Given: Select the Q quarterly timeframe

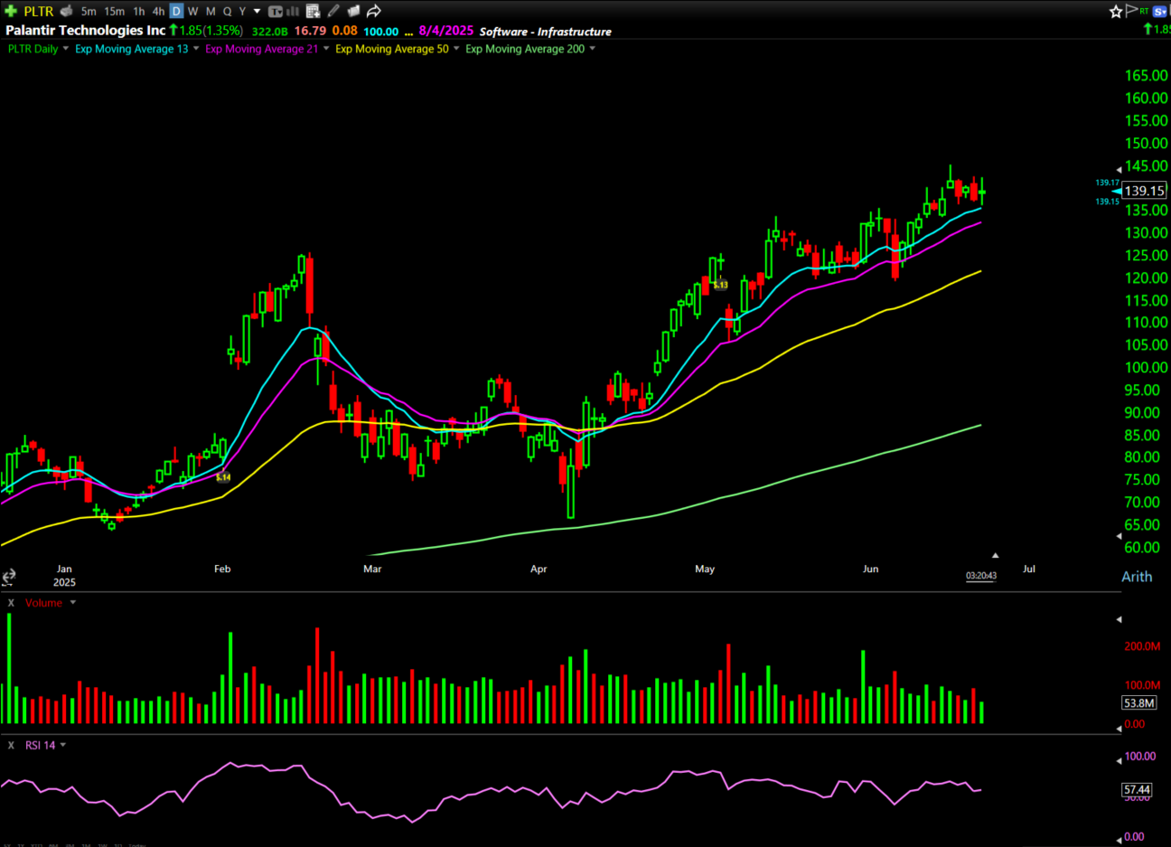Looking at the screenshot, I should coord(227,11).
